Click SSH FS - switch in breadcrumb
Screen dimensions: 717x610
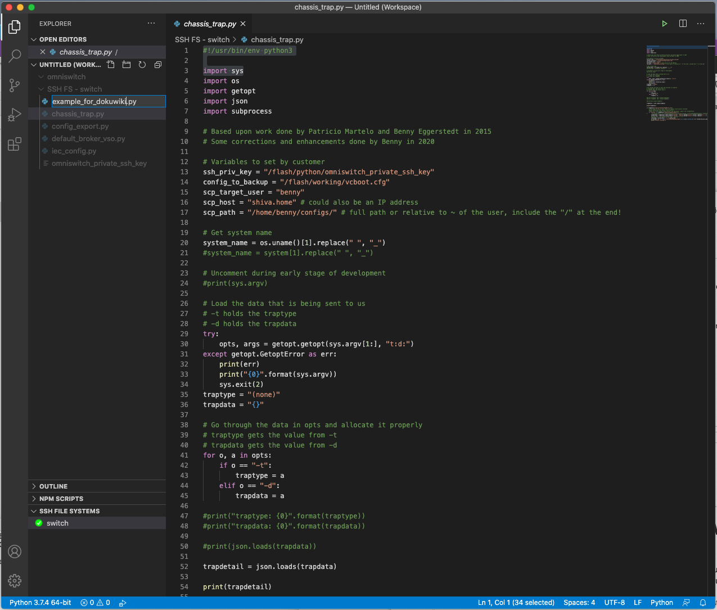click(202, 40)
